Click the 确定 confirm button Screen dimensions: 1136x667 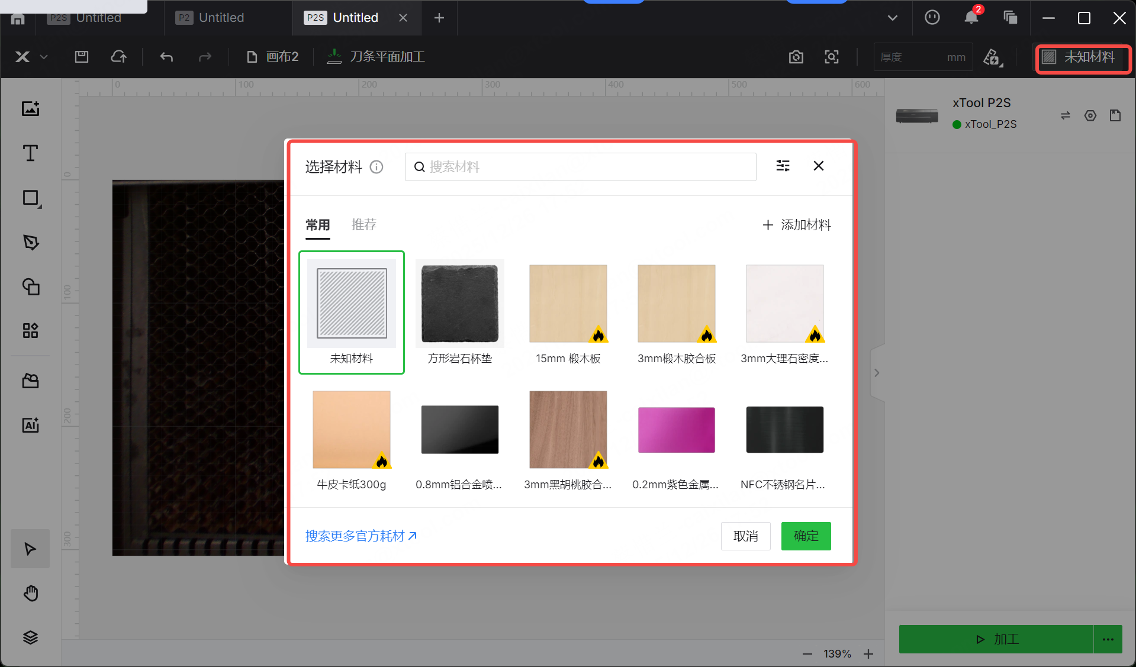[x=806, y=536]
